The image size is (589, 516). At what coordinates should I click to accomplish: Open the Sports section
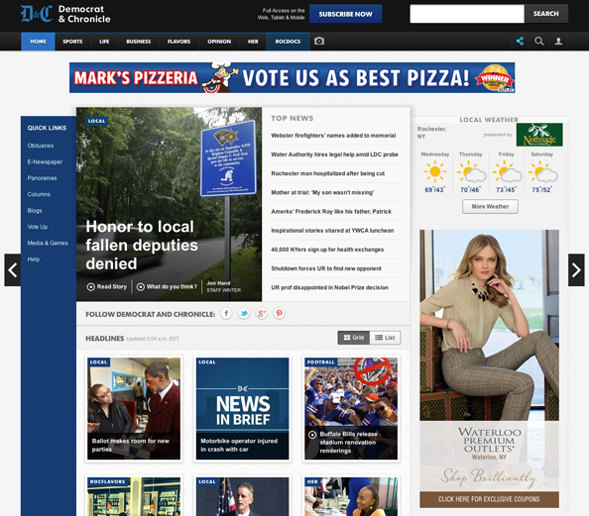[x=72, y=42]
